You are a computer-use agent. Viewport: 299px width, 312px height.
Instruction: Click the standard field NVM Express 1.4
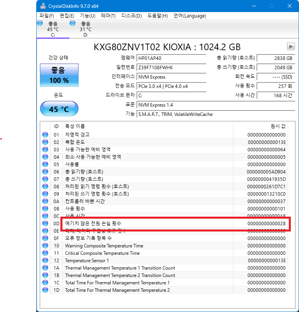216,105
